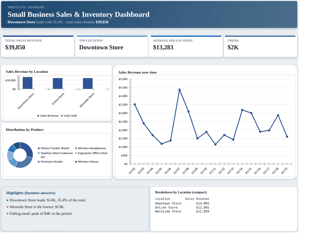317x238 pixels.
Task: Toggle the Premium Hoodie legend swatch
Action: coord(39,162)
